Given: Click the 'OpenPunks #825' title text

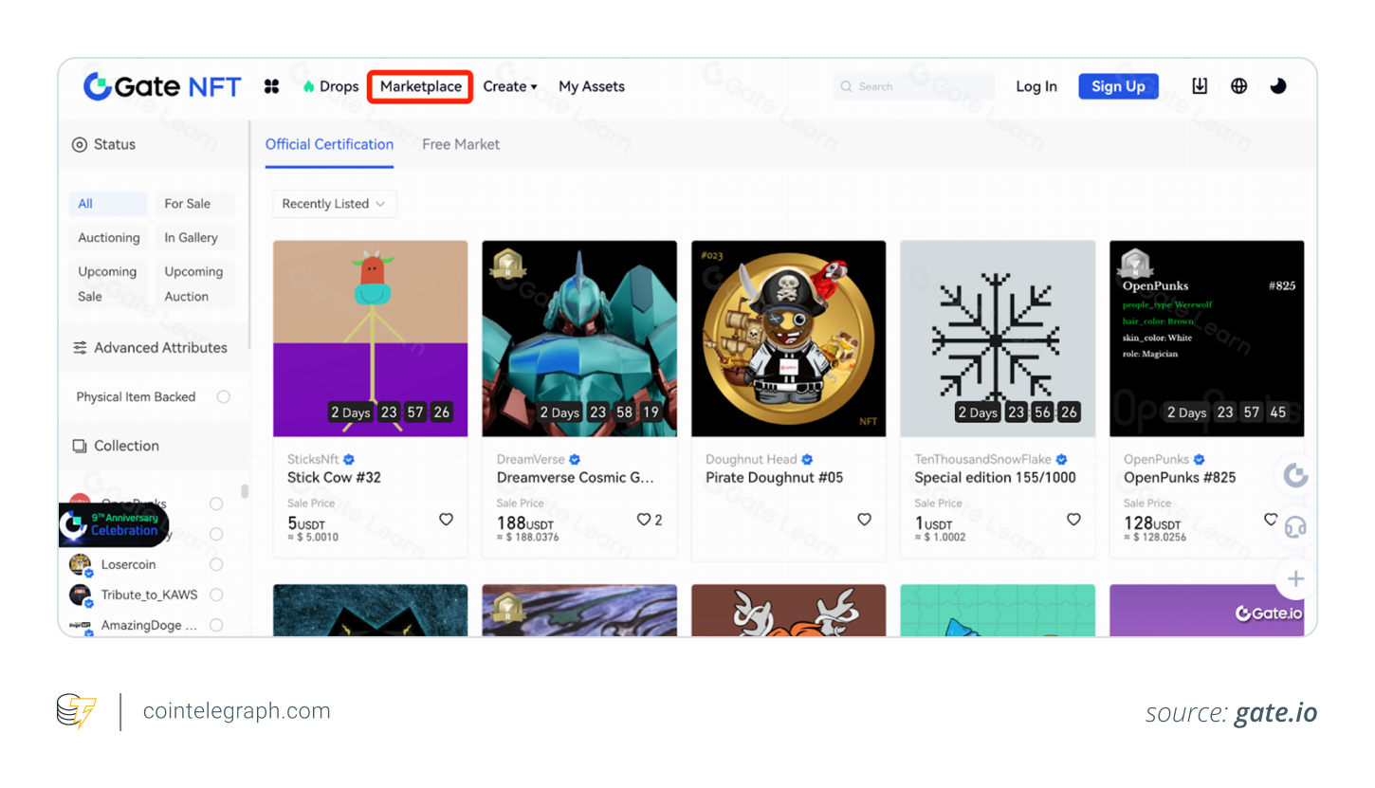Looking at the screenshot, I should 1180,478.
